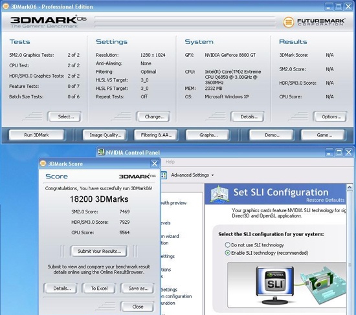Click Feature Tests value 0 of 7

74,86
